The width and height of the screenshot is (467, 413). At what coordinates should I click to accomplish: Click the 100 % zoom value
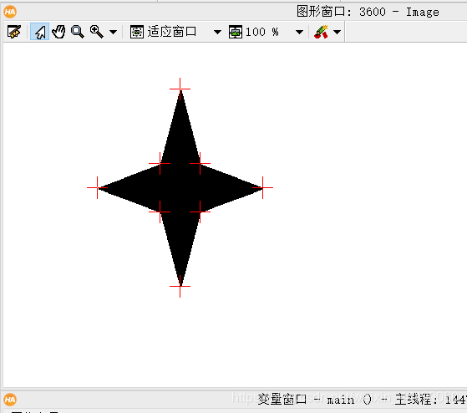point(262,32)
